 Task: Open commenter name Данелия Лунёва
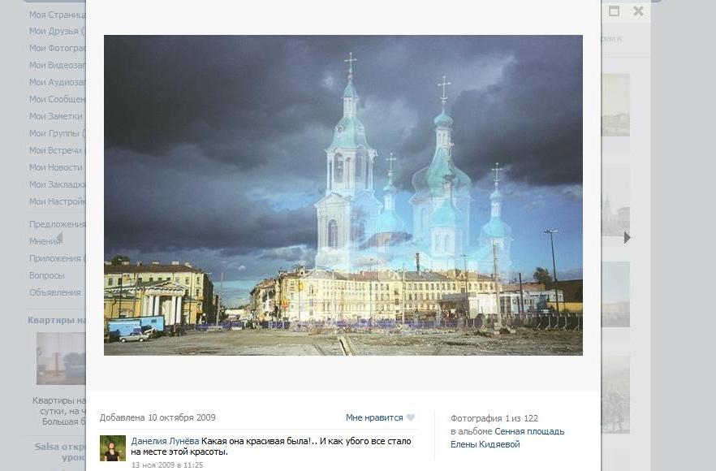click(165, 441)
